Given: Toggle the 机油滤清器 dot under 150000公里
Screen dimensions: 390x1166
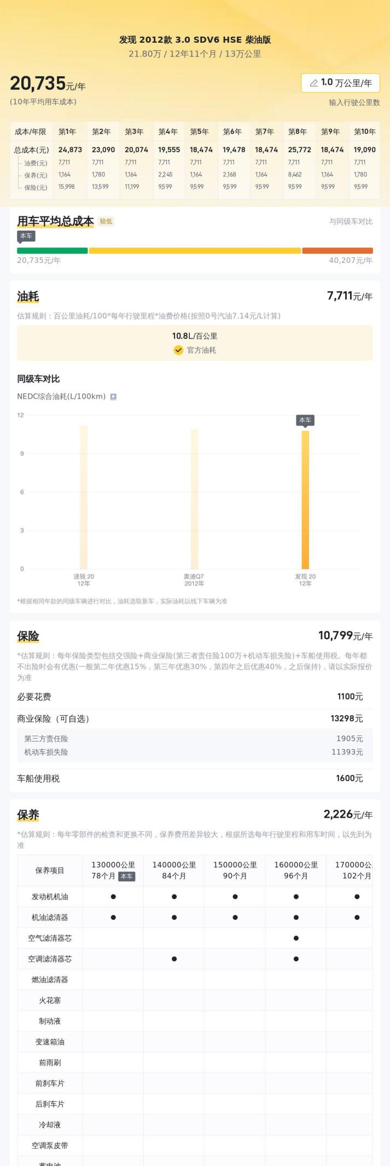Looking at the screenshot, I should point(235,917).
